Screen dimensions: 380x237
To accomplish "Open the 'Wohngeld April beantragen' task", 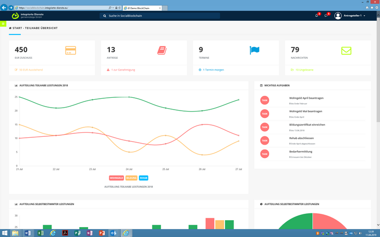I will [306, 98].
